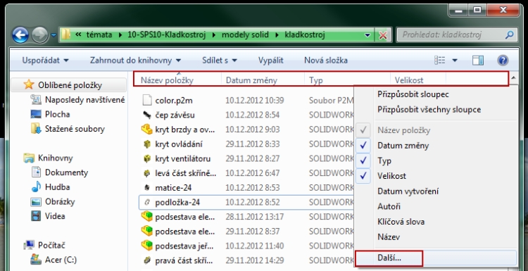The image size is (528, 271).
Task: Click the levá část skříně part icon
Action: [x=147, y=173]
